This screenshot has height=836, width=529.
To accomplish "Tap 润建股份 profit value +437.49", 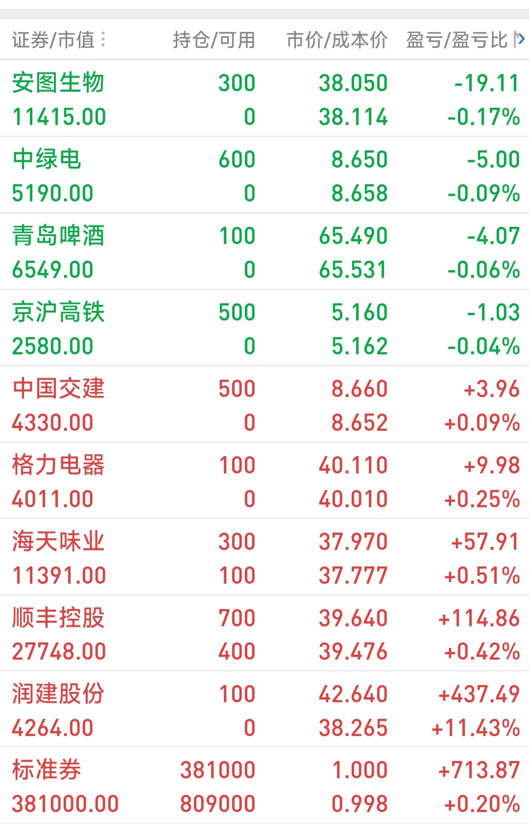I will tap(479, 694).
